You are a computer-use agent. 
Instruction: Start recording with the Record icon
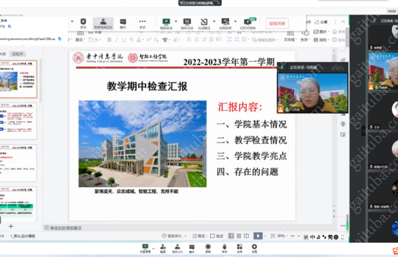pyautogui.click(x=208, y=248)
